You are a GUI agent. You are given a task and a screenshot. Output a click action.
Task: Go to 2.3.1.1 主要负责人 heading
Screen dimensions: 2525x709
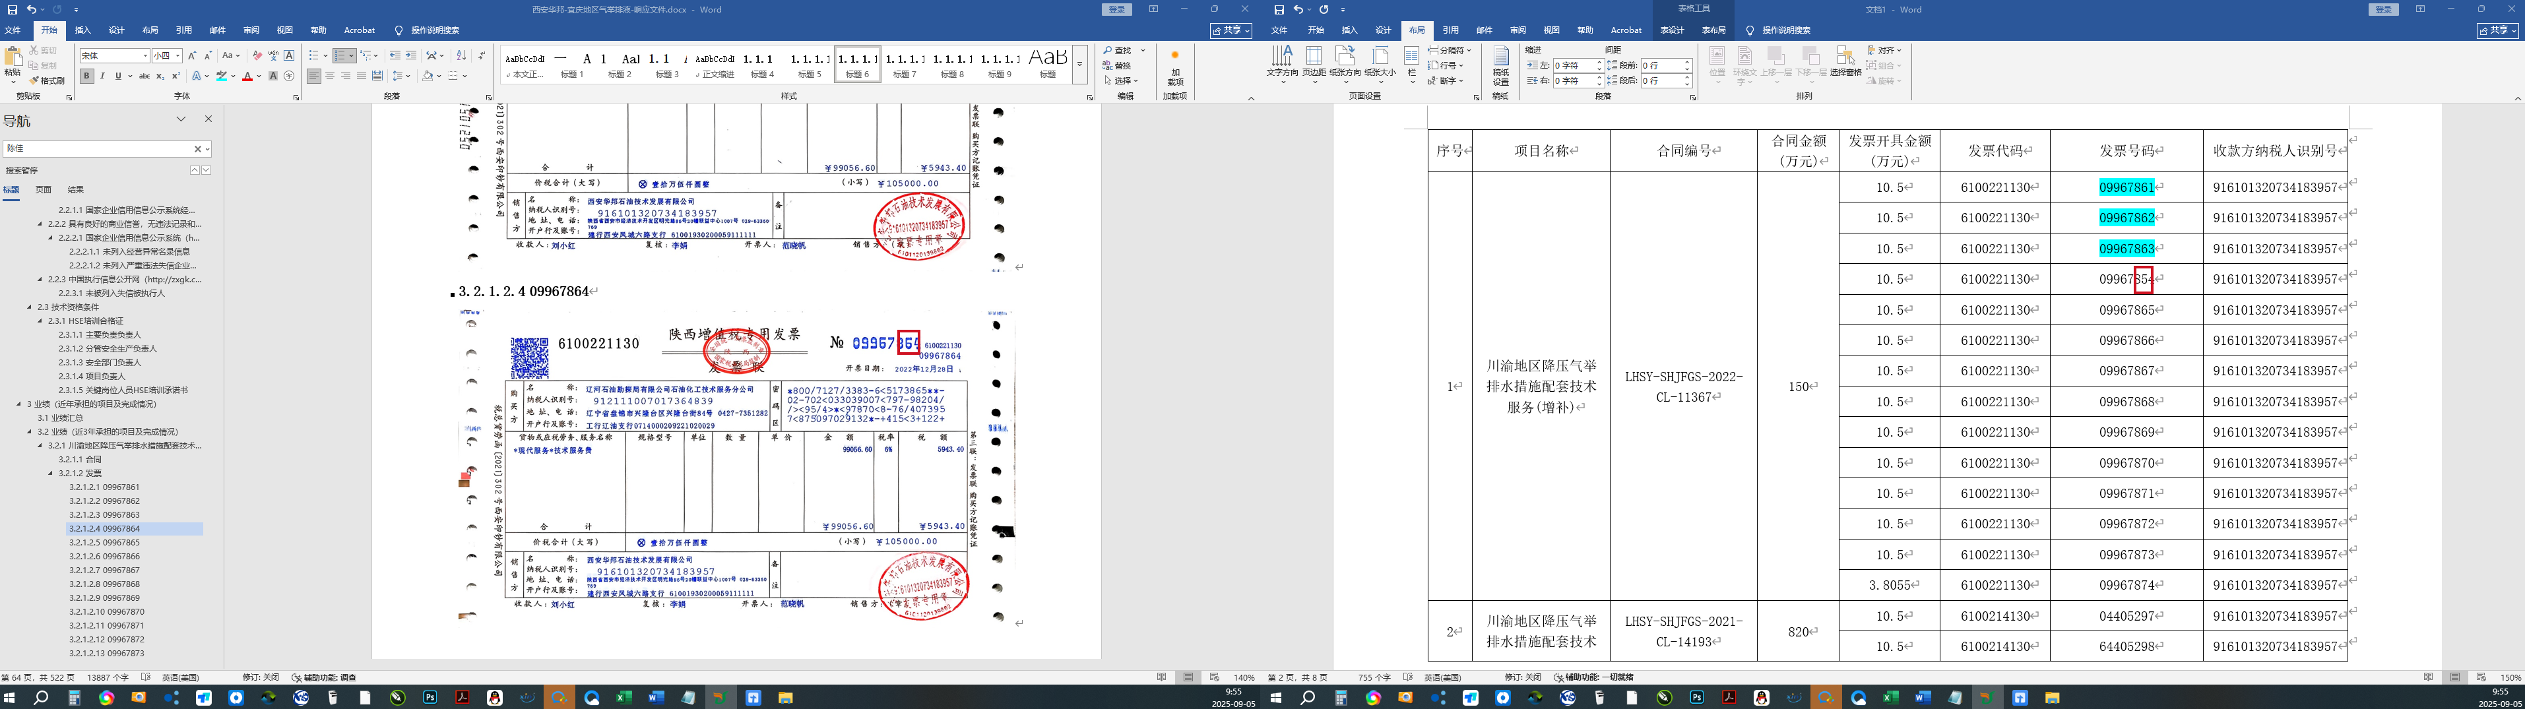(99, 335)
